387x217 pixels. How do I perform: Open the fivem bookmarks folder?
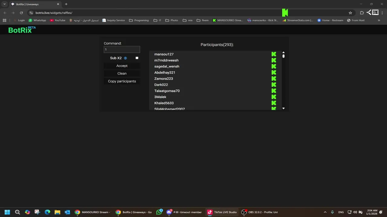[x=203, y=20]
